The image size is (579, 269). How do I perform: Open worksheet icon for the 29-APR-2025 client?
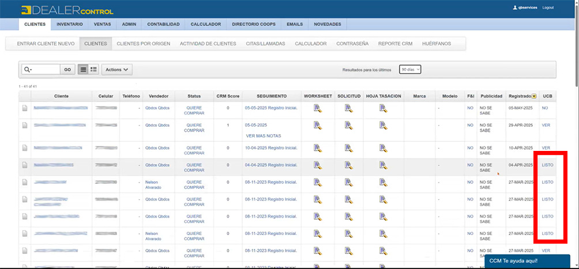tap(317, 125)
